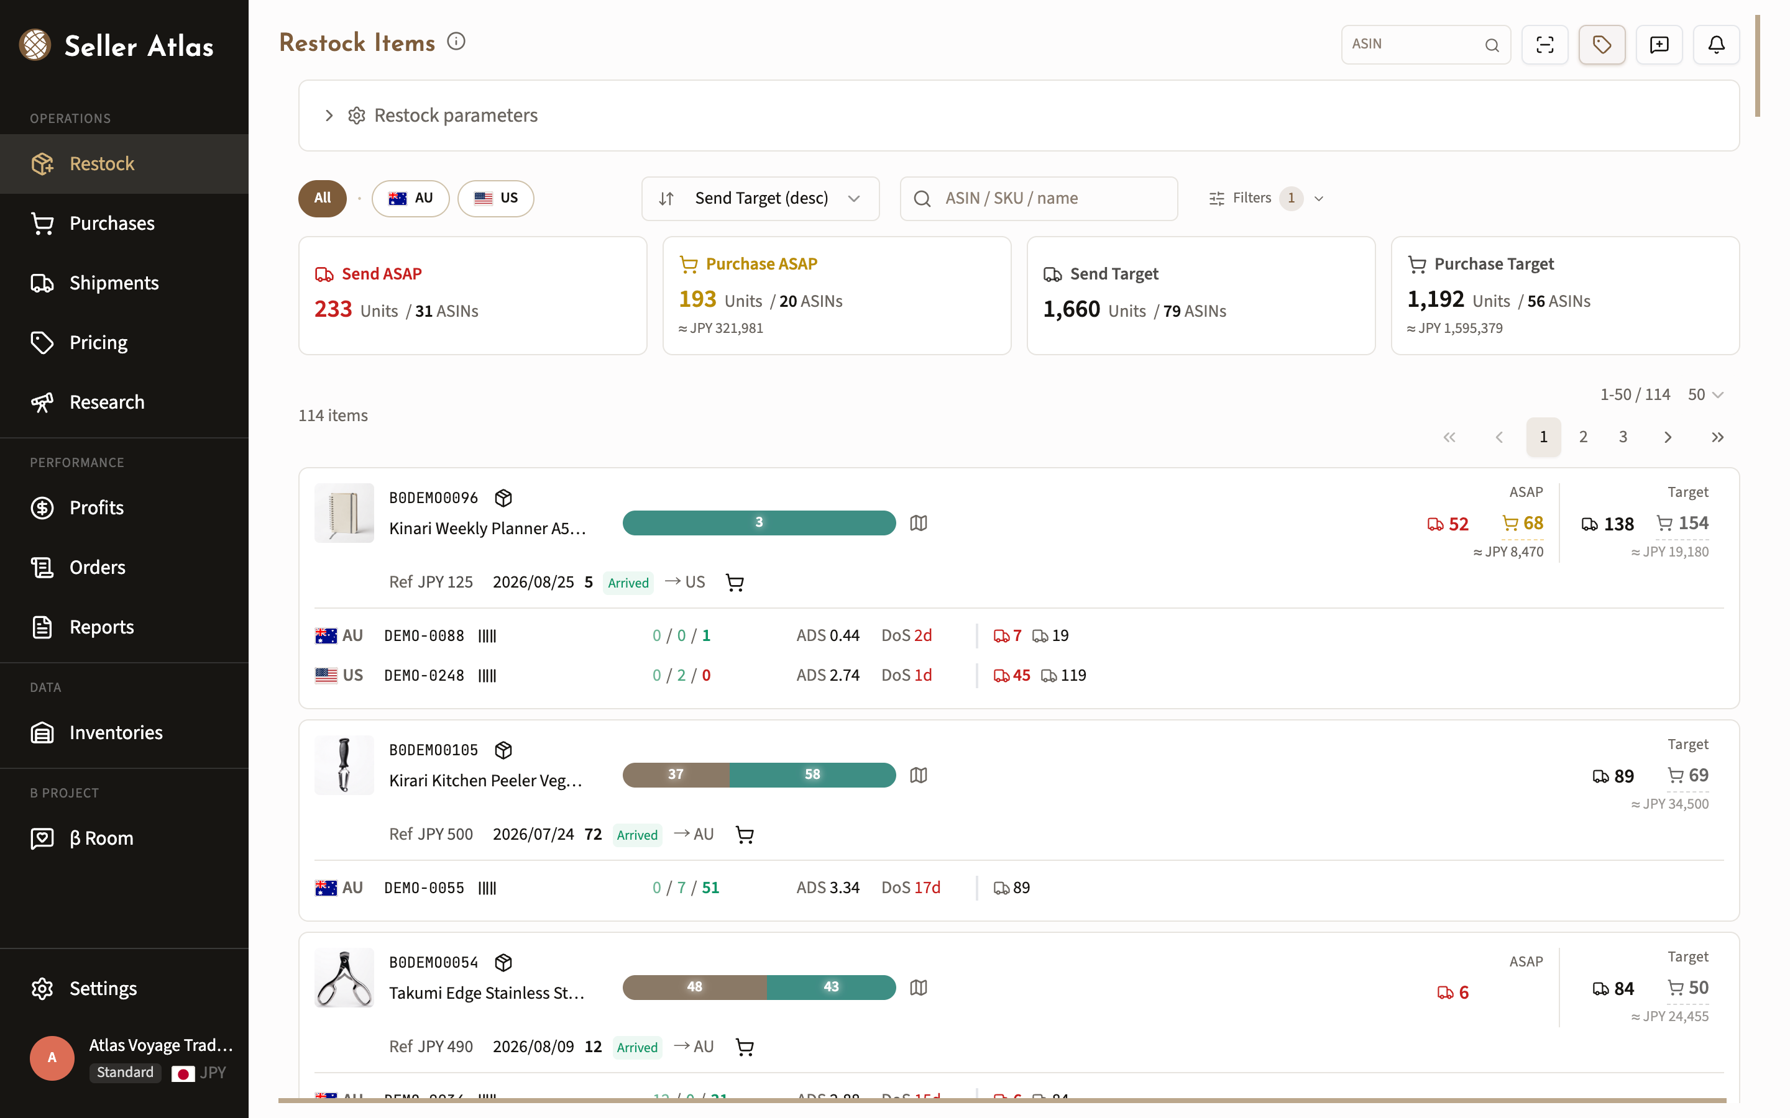Go to page 3

(x=1623, y=437)
